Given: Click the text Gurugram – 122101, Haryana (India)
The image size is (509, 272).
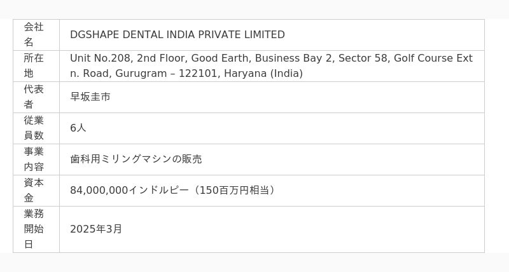Looking at the screenshot, I should 209,74.
